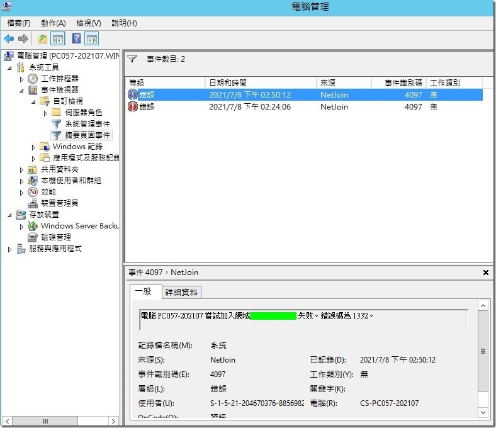Click the detail pane scroll down arrow
Image resolution: width=496 pixels, height=428 pixels.
483,412
